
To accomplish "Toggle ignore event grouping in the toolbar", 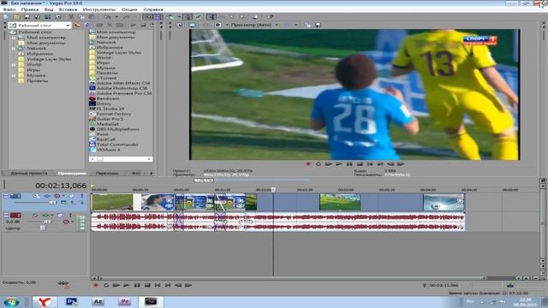I will click(199, 17).
